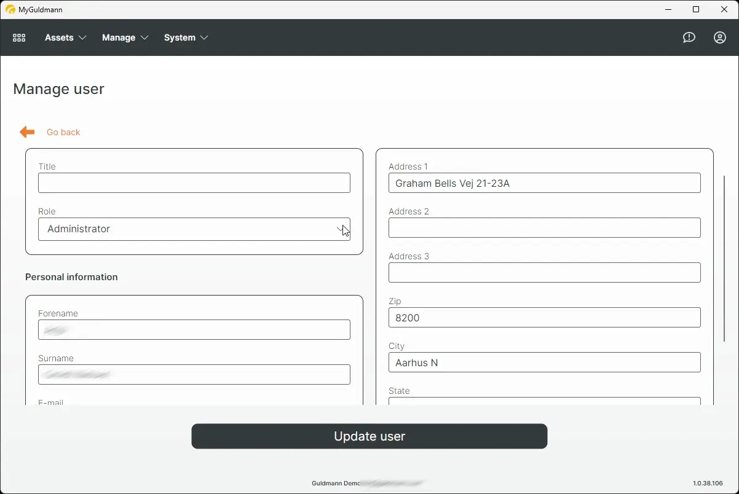Click the orange Go back arrow icon

pyautogui.click(x=26, y=131)
